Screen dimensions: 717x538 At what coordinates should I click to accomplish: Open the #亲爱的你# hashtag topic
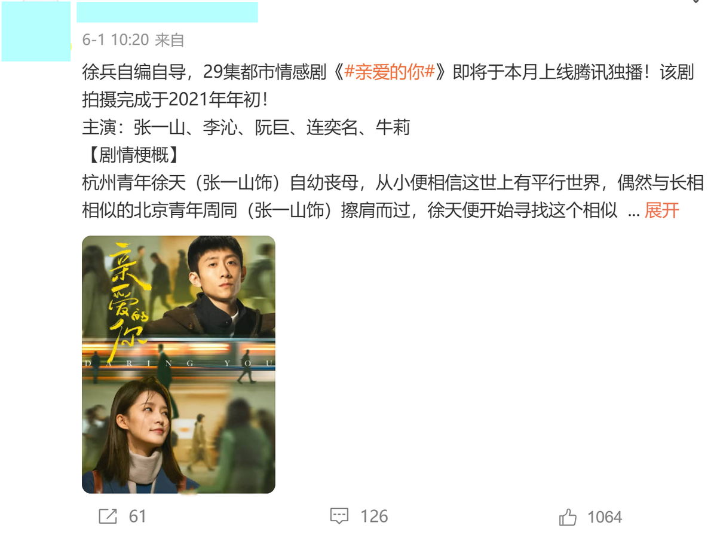(x=389, y=72)
